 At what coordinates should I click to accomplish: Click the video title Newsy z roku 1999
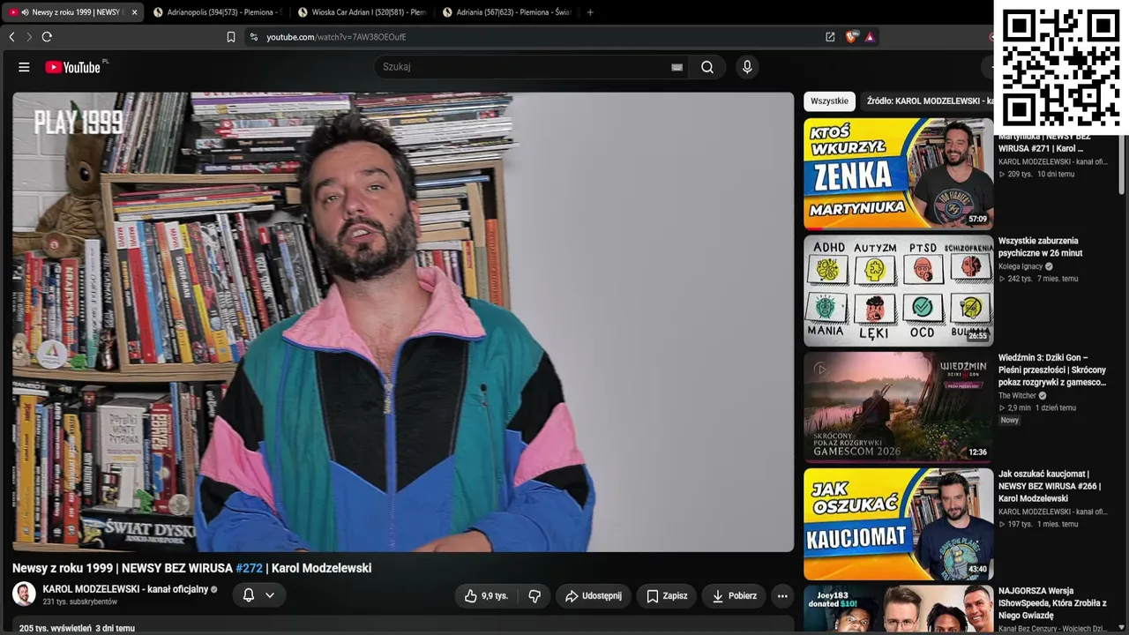click(x=191, y=569)
